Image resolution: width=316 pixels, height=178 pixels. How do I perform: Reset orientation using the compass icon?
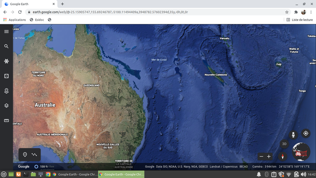click(283, 156)
